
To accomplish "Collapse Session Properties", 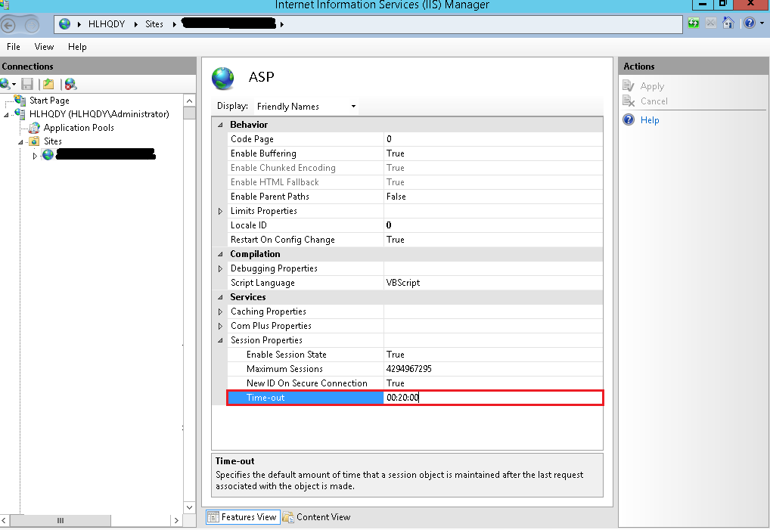I will click(x=221, y=340).
